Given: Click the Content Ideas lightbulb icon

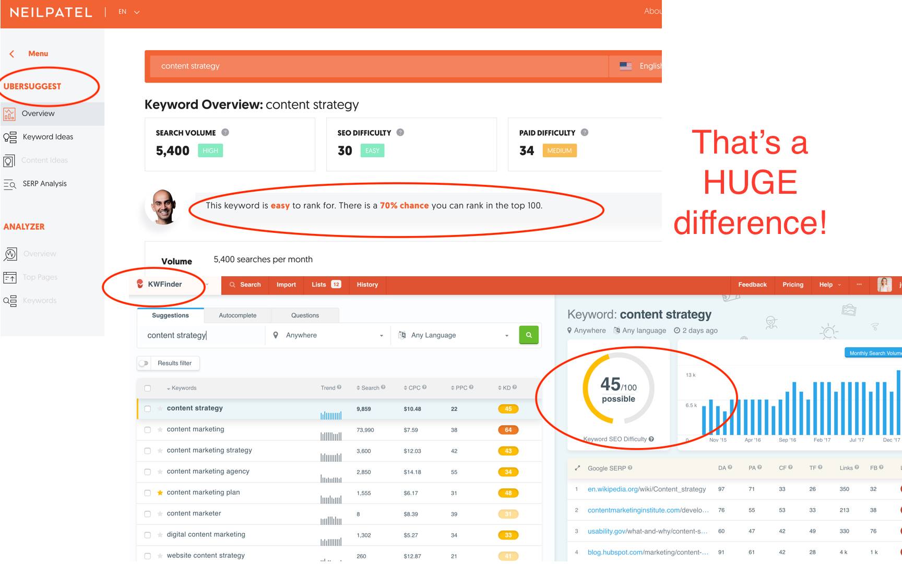Looking at the screenshot, I should 9,160.
